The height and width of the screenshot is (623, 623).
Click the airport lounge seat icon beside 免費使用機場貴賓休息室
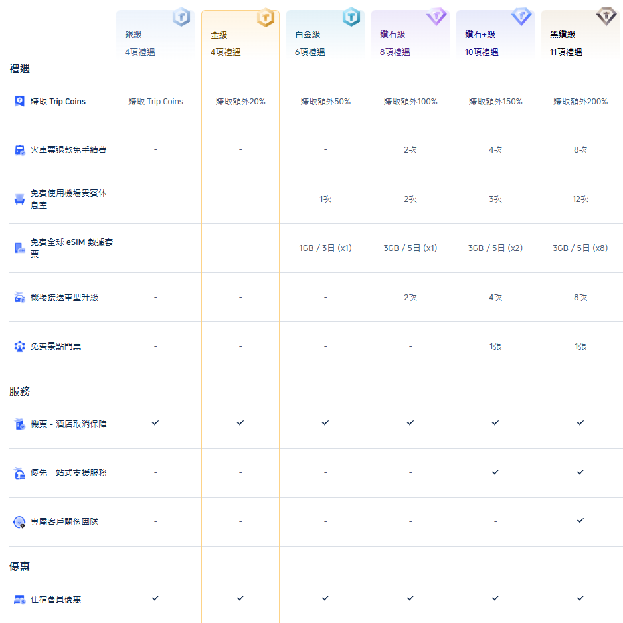tap(19, 199)
